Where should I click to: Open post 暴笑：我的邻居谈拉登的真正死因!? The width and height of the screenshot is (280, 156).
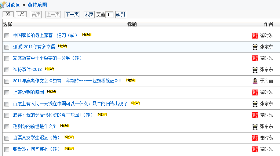tap(53, 115)
